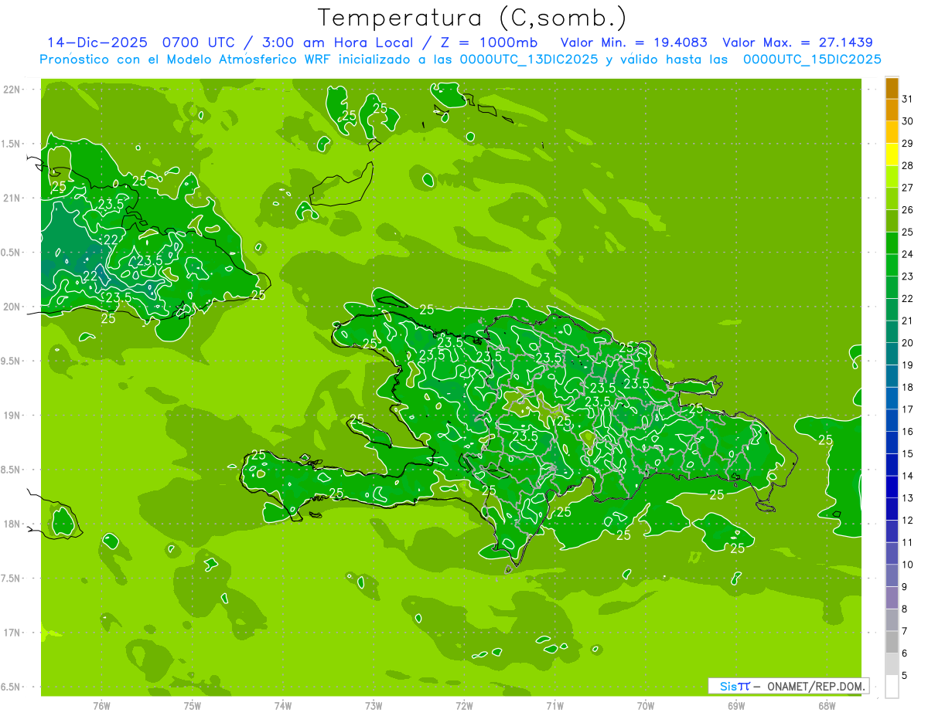Click the latitude axis label "1.5N"
Screen dimensions: 928x716
(x=12, y=144)
